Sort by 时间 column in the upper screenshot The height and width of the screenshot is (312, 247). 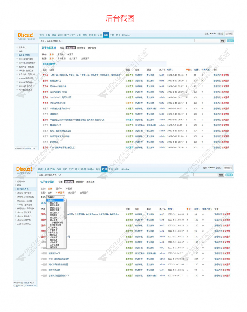click(170, 70)
